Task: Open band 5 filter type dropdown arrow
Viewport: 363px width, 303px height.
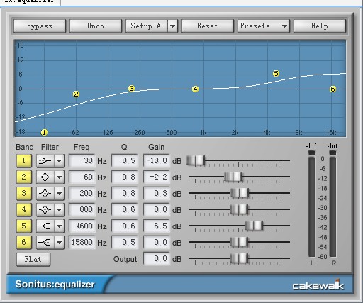Action: 59,226
